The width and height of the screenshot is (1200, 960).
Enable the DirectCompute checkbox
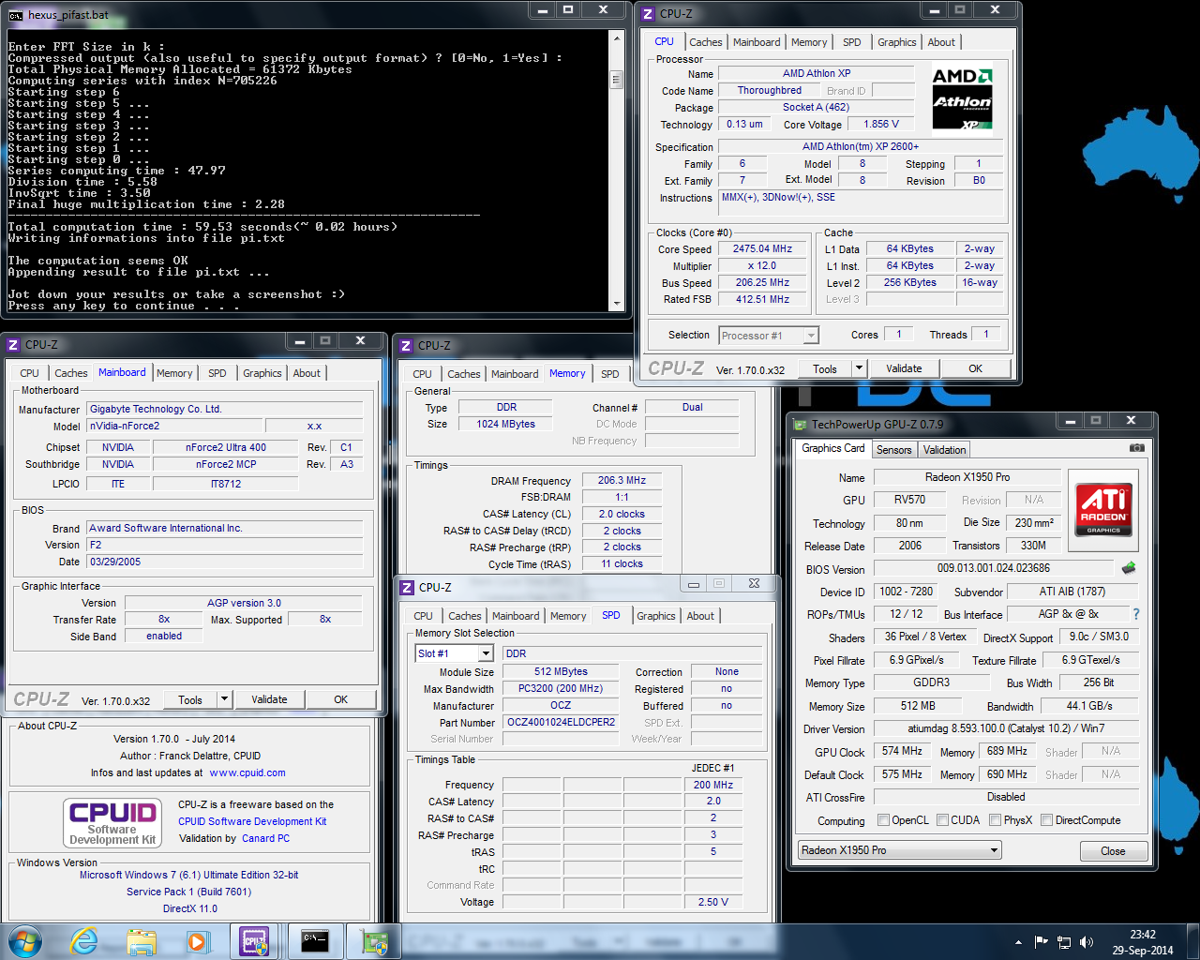tap(1046, 820)
